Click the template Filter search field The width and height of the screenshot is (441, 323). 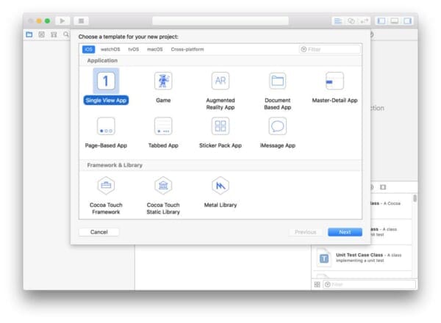point(332,49)
